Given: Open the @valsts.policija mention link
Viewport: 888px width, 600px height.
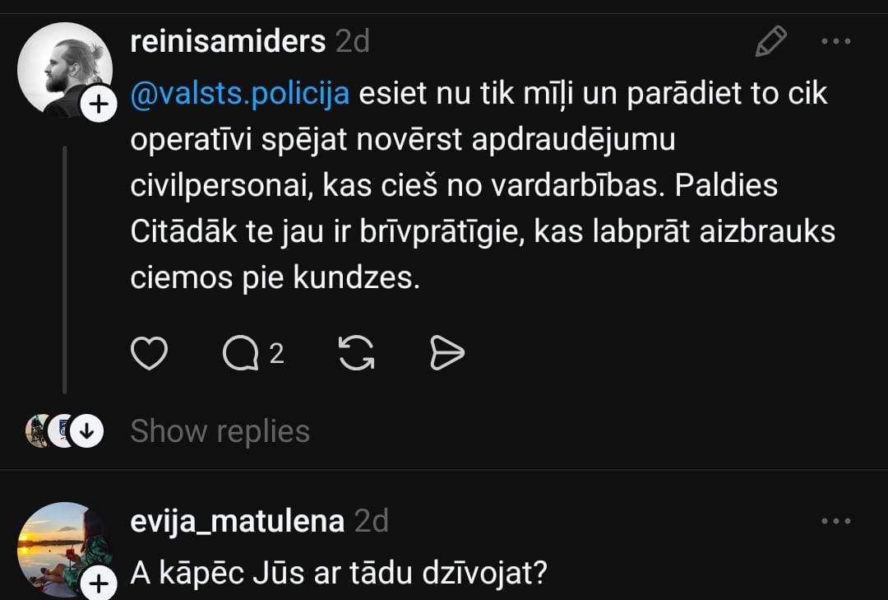Looking at the screenshot, I should pos(240,94).
